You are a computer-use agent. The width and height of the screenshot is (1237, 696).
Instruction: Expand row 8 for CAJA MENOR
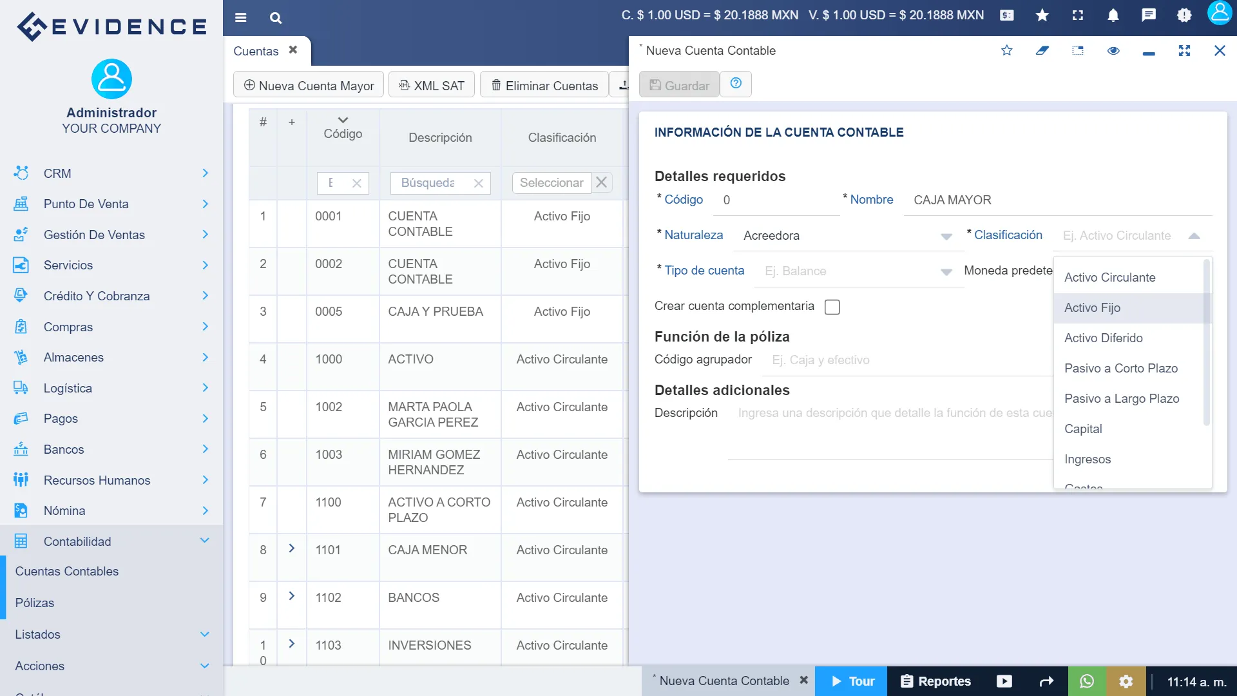coord(292,547)
